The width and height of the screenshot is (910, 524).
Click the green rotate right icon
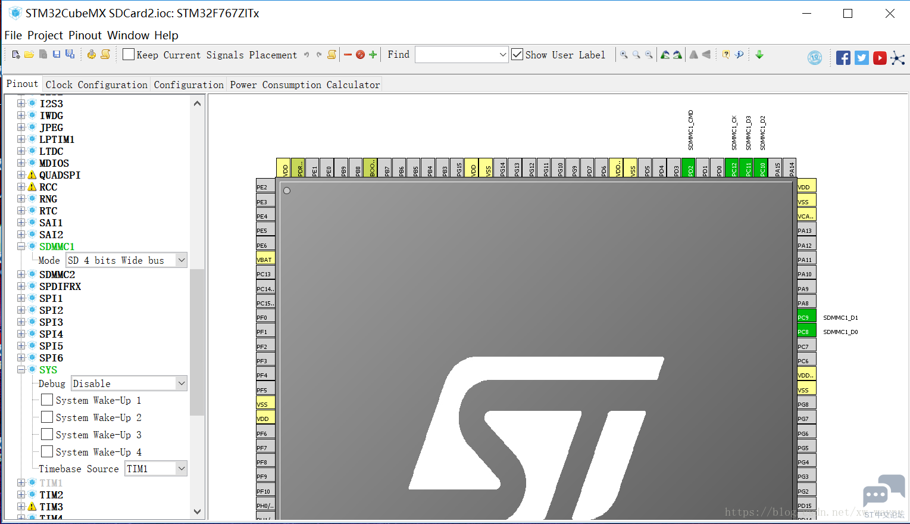[677, 55]
